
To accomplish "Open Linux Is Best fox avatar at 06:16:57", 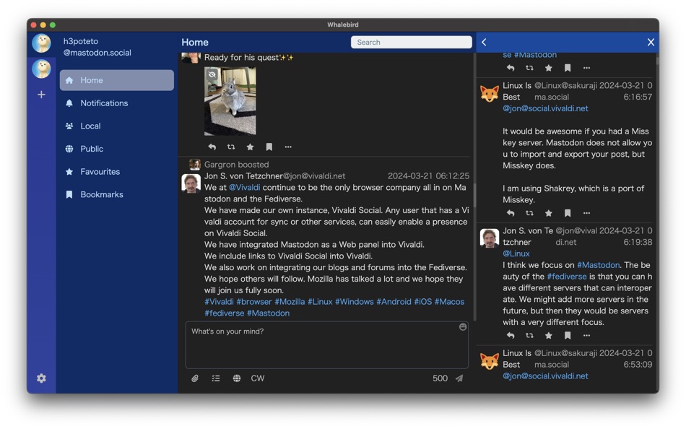I will tap(489, 92).
